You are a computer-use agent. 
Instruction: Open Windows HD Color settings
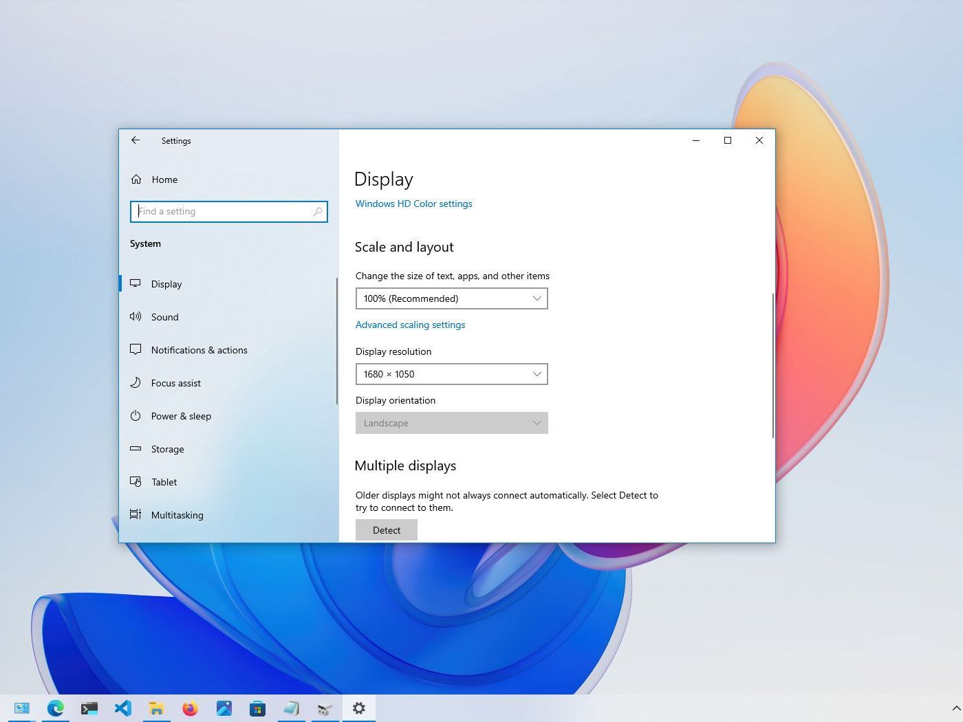click(x=413, y=204)
